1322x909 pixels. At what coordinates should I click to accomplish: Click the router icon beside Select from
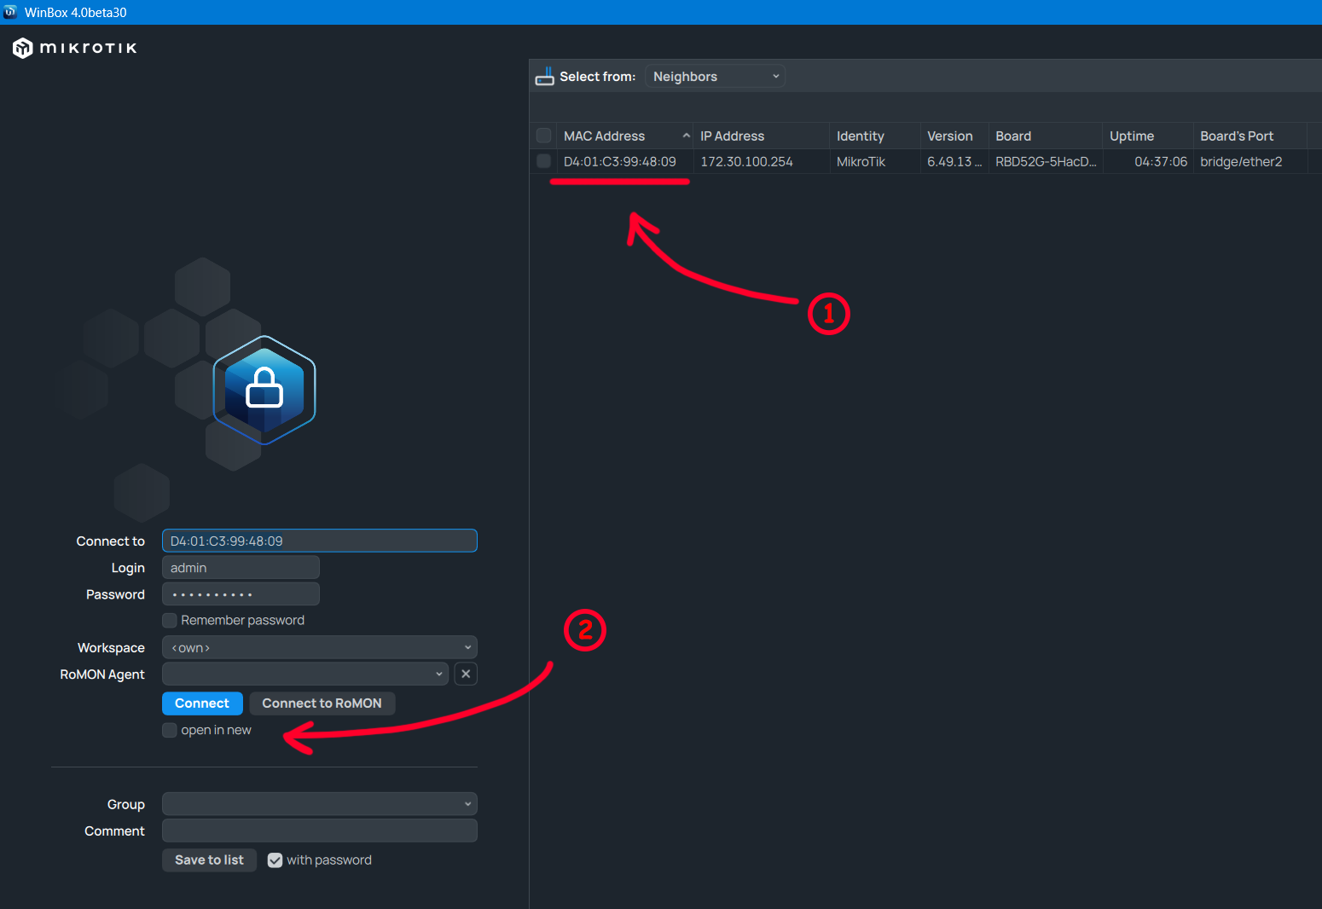point(544,77)
